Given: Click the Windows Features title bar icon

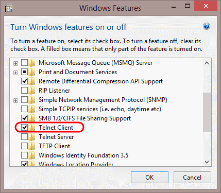Looking at the screenshot, I should pyautogui.click(x=9, y=8).
